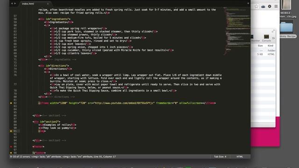Screen dimensions: 299x168
Task: Click the lint errors message in the status bar
Action: point(63,157)
